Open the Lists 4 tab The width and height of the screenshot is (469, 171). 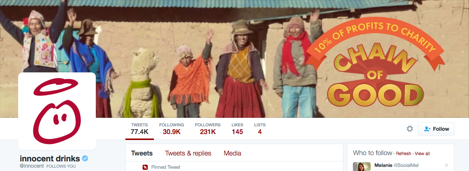[x=260, y=129]
